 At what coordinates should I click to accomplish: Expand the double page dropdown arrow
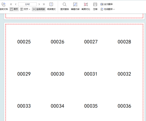[29, 9]
